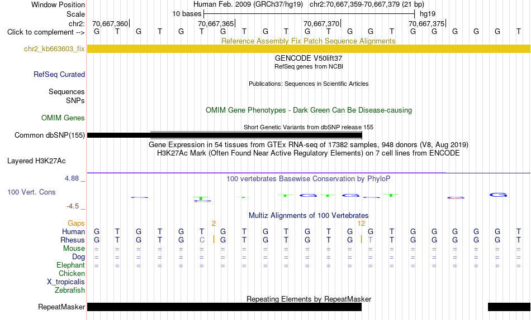Select the Mouse alignment row label
531x320 pixels.
74,249
